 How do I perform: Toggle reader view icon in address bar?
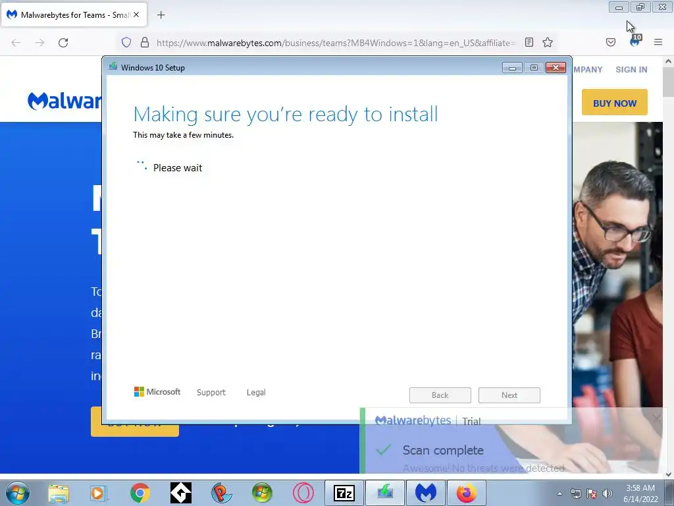point(529,42)
